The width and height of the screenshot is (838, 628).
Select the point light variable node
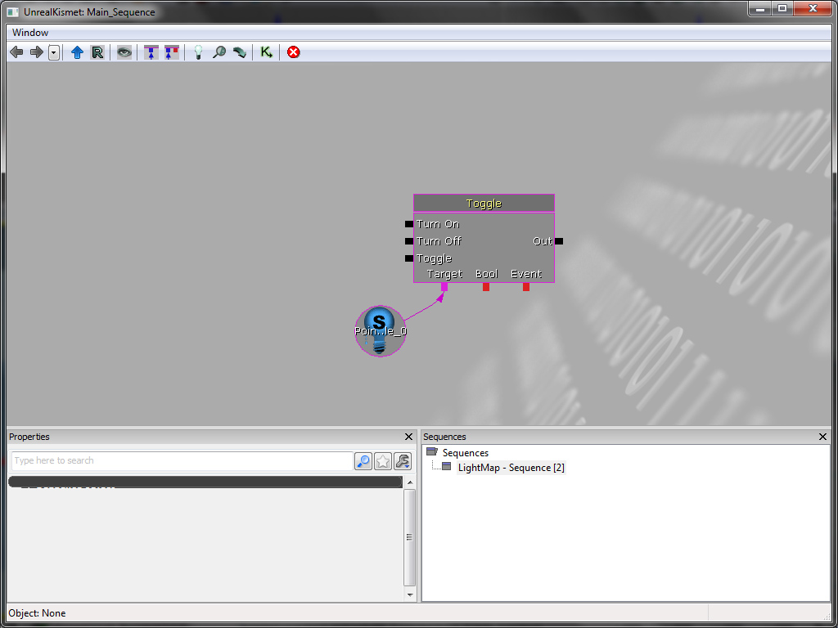pyautogui.click(x=380, y=331)
